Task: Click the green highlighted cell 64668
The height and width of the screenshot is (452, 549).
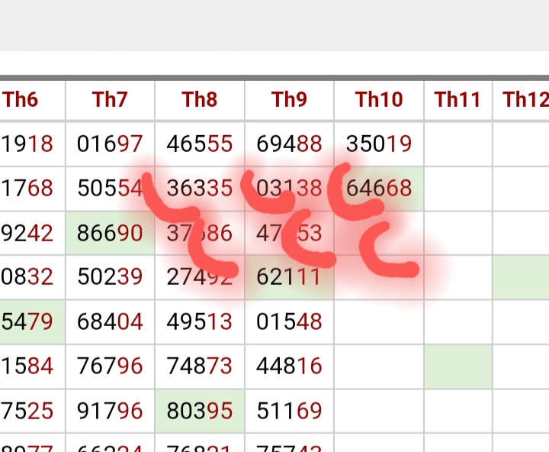Action: click(x=379, y=189)
